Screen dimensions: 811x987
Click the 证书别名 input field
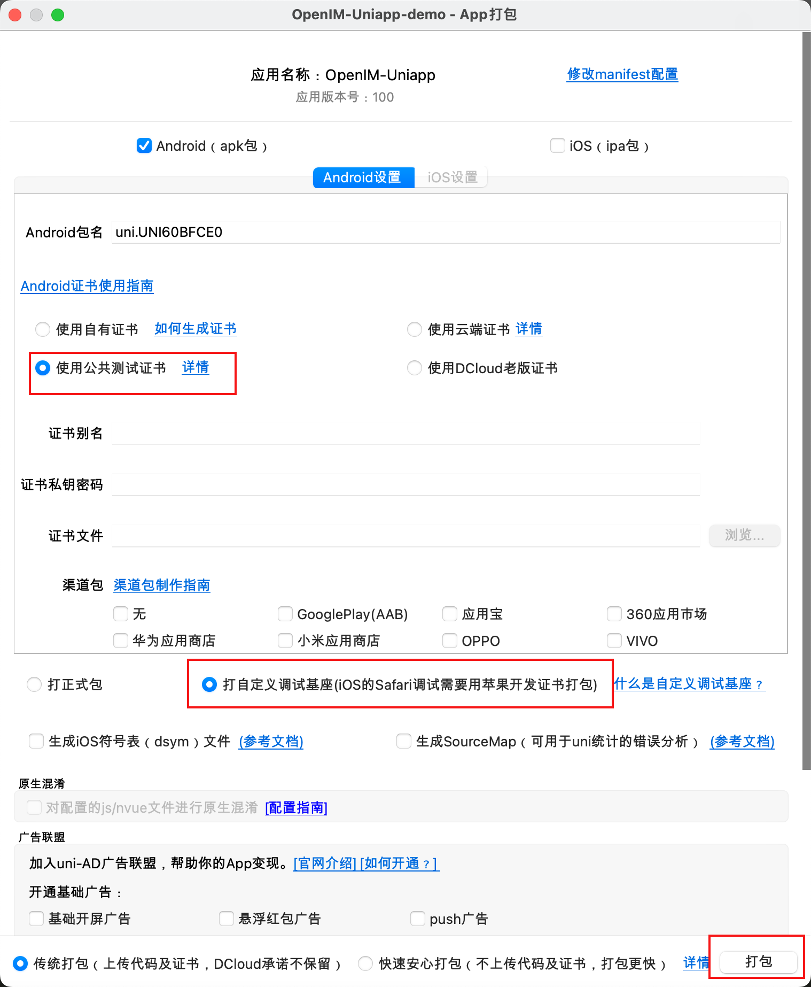[x=405, y=433]
